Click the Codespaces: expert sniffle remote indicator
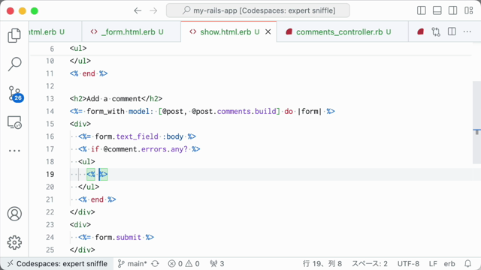This screenshot has width=481, height=270. pos(57,263)
